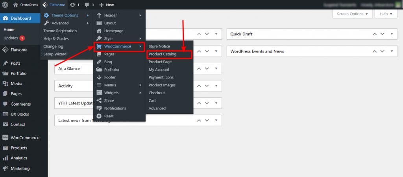Toggle WordPress Events and News panel triangle
This screenshot has height=177, width=403.
392,51
